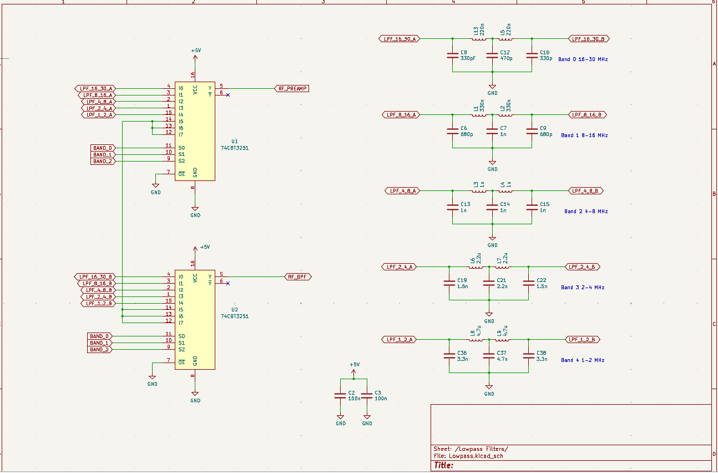Click the RF_PREAMP global label
The width and height of the screenshot is (718, 473).
coord(291,88)
